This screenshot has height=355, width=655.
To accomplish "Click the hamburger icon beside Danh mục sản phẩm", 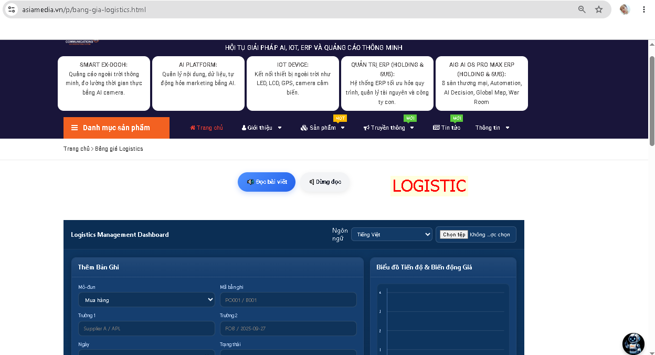I will point(74,128).
